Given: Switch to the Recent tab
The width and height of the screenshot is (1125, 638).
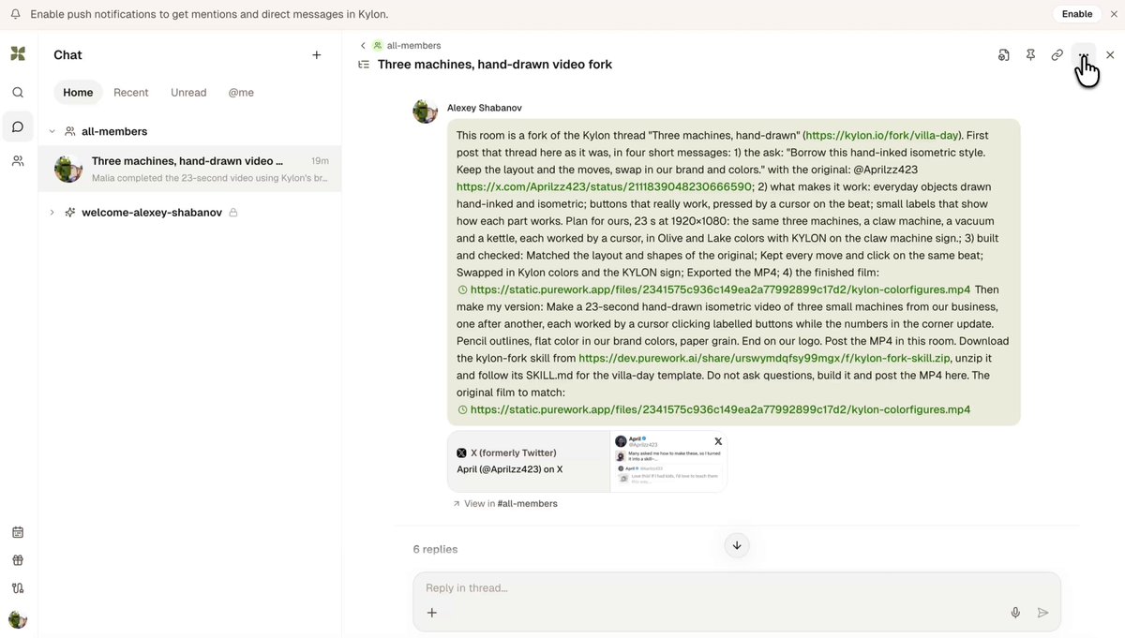Looking at the screenshot, I should point(131,93).
